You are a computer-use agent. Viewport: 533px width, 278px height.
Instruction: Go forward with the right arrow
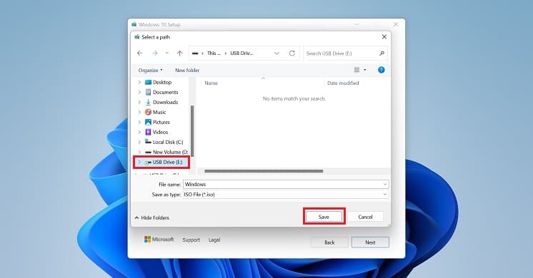(154, 53)
